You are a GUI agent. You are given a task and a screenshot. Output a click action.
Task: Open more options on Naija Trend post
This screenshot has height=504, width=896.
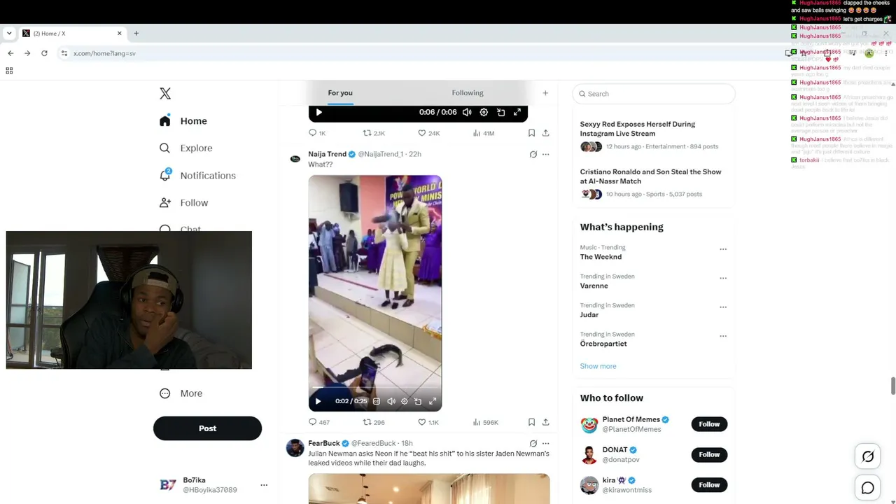(x=546, y=155)
